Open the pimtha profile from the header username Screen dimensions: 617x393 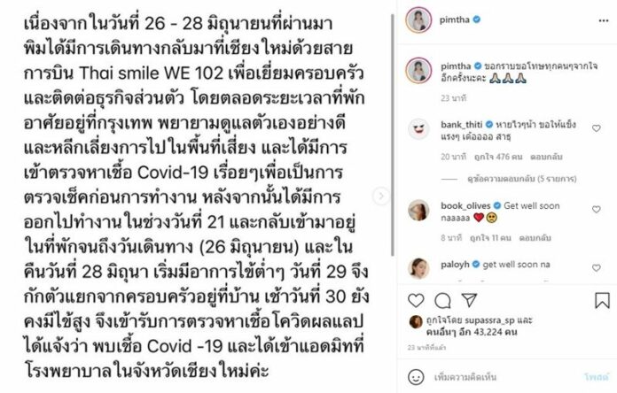(455, 19)
